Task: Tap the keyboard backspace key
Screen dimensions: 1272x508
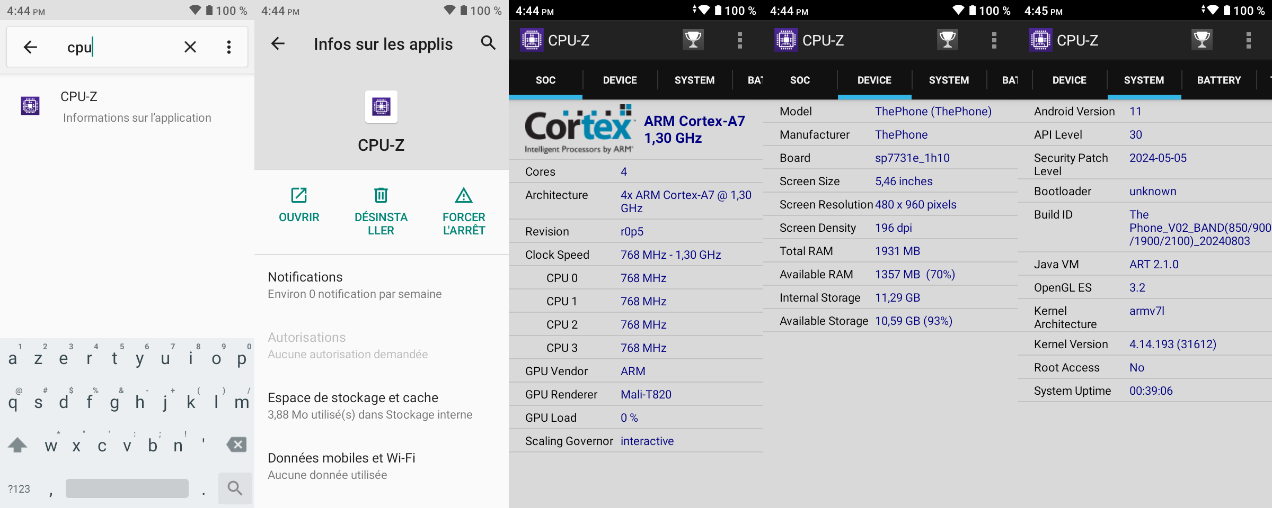Action: coord(236,444)
